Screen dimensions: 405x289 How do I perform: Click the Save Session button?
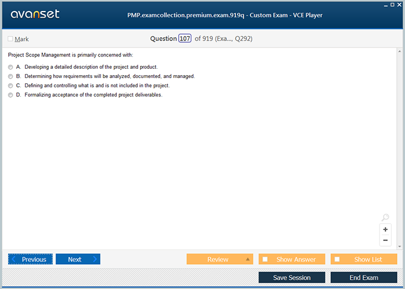tap(292, 277)
